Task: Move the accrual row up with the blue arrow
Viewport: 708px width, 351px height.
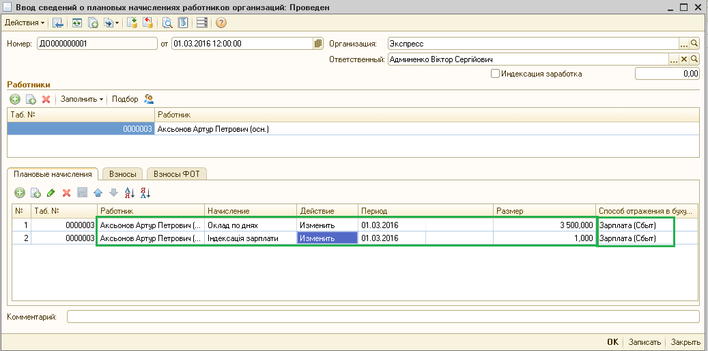Action: 98,193
